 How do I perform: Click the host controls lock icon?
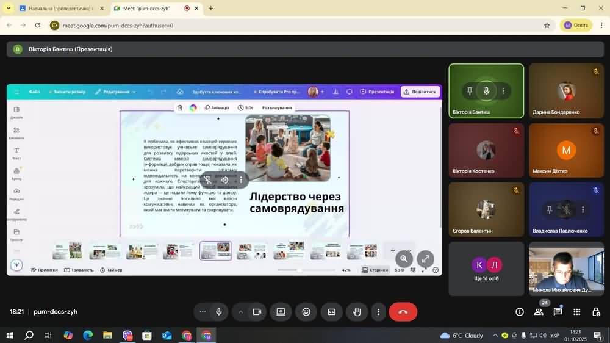tap(596, 312)
